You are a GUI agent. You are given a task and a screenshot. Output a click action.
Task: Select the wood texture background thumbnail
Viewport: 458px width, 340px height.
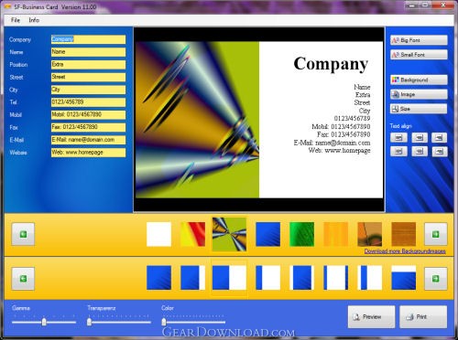coord(403,234)
